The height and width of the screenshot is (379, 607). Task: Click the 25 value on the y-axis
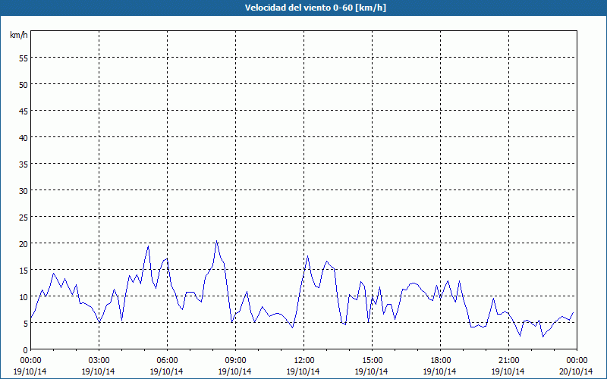coord(24,217)
